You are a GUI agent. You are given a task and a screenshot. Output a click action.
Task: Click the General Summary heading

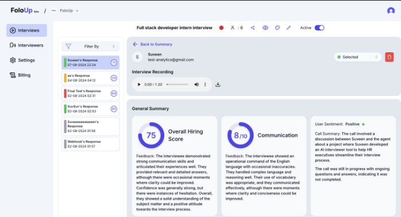click(151, 108)
